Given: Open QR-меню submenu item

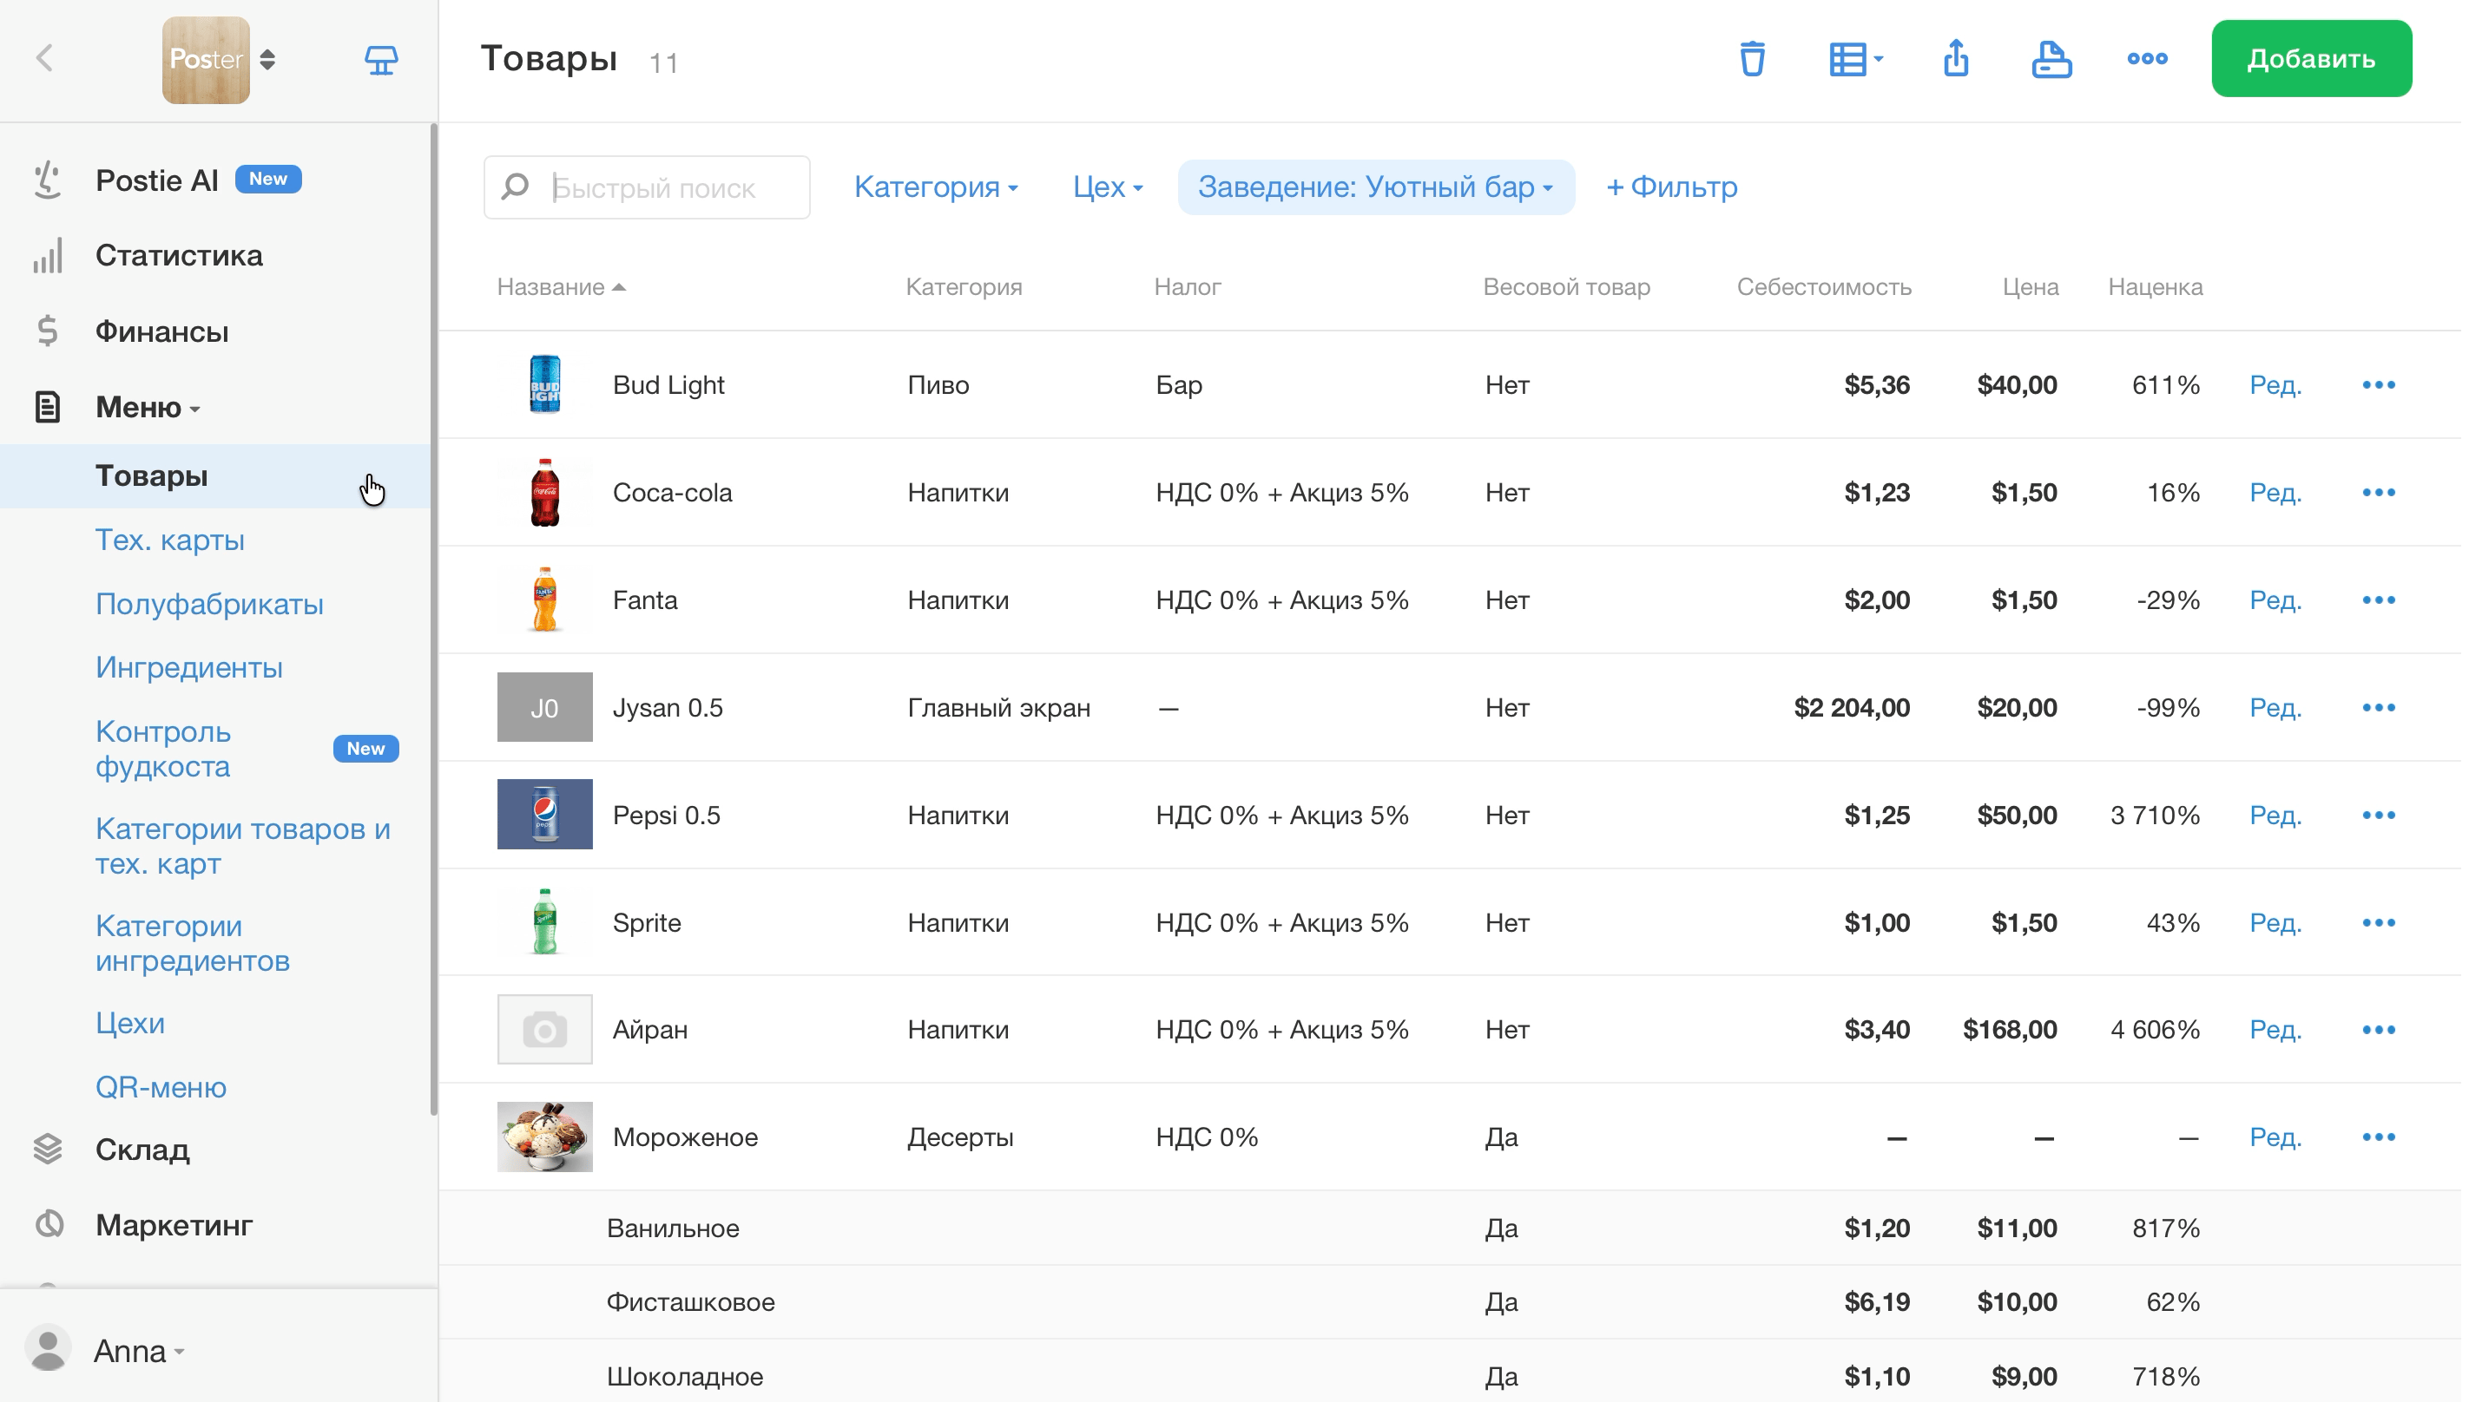Looking at the screenshot, I should [161, 1089].
